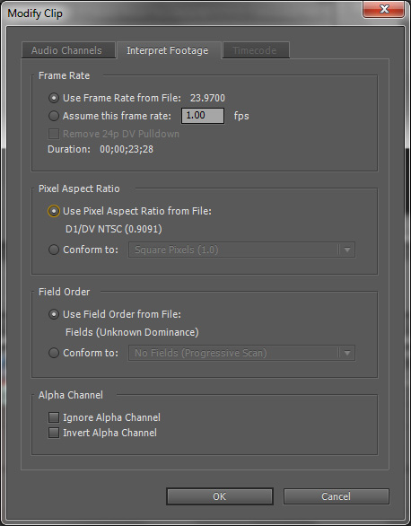The width and height of the screenshot is (411, 526).
Task: Open the No Fields (Progressive Scan) dropdown
Action: pos(241,353)
